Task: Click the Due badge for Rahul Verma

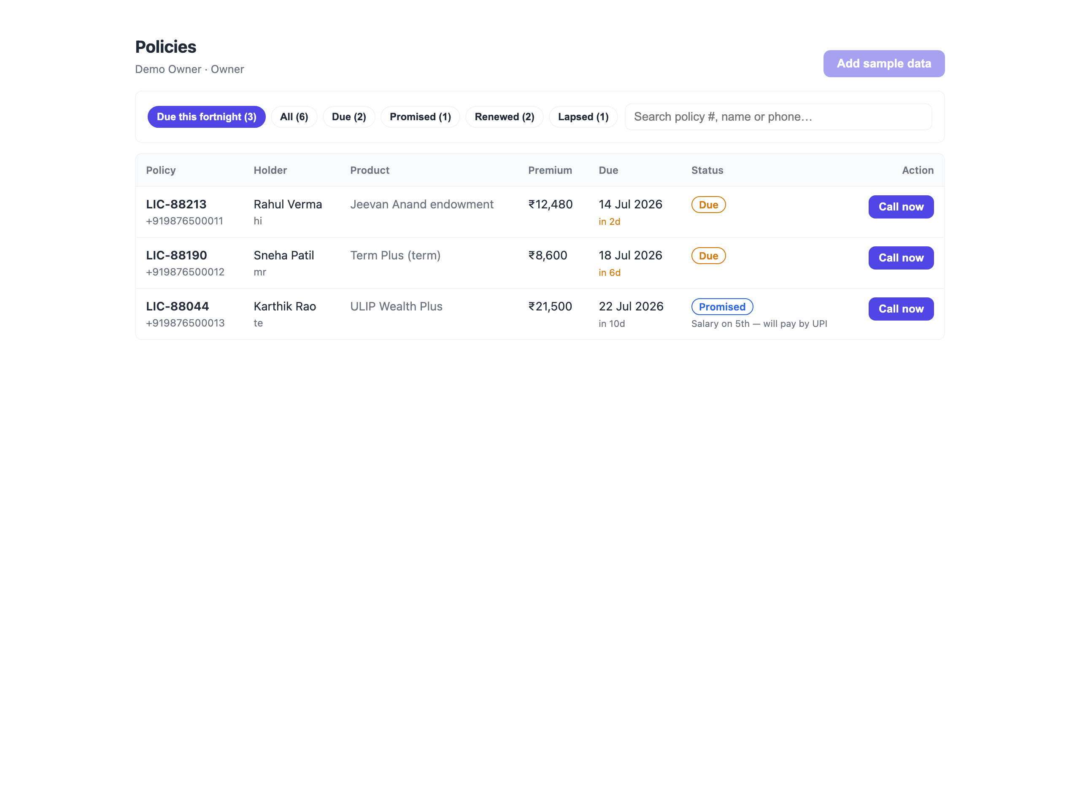Action: (708, 205)
